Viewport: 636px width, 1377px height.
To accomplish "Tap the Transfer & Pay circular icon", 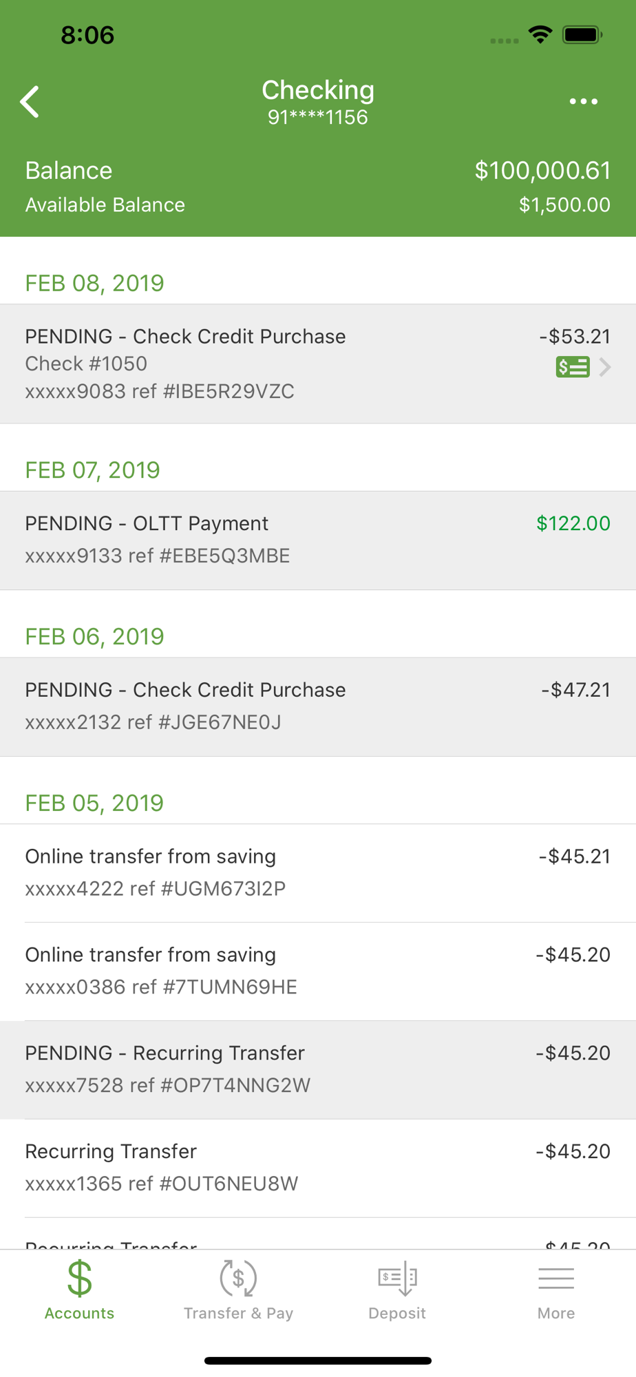I will click(238, 1278).
